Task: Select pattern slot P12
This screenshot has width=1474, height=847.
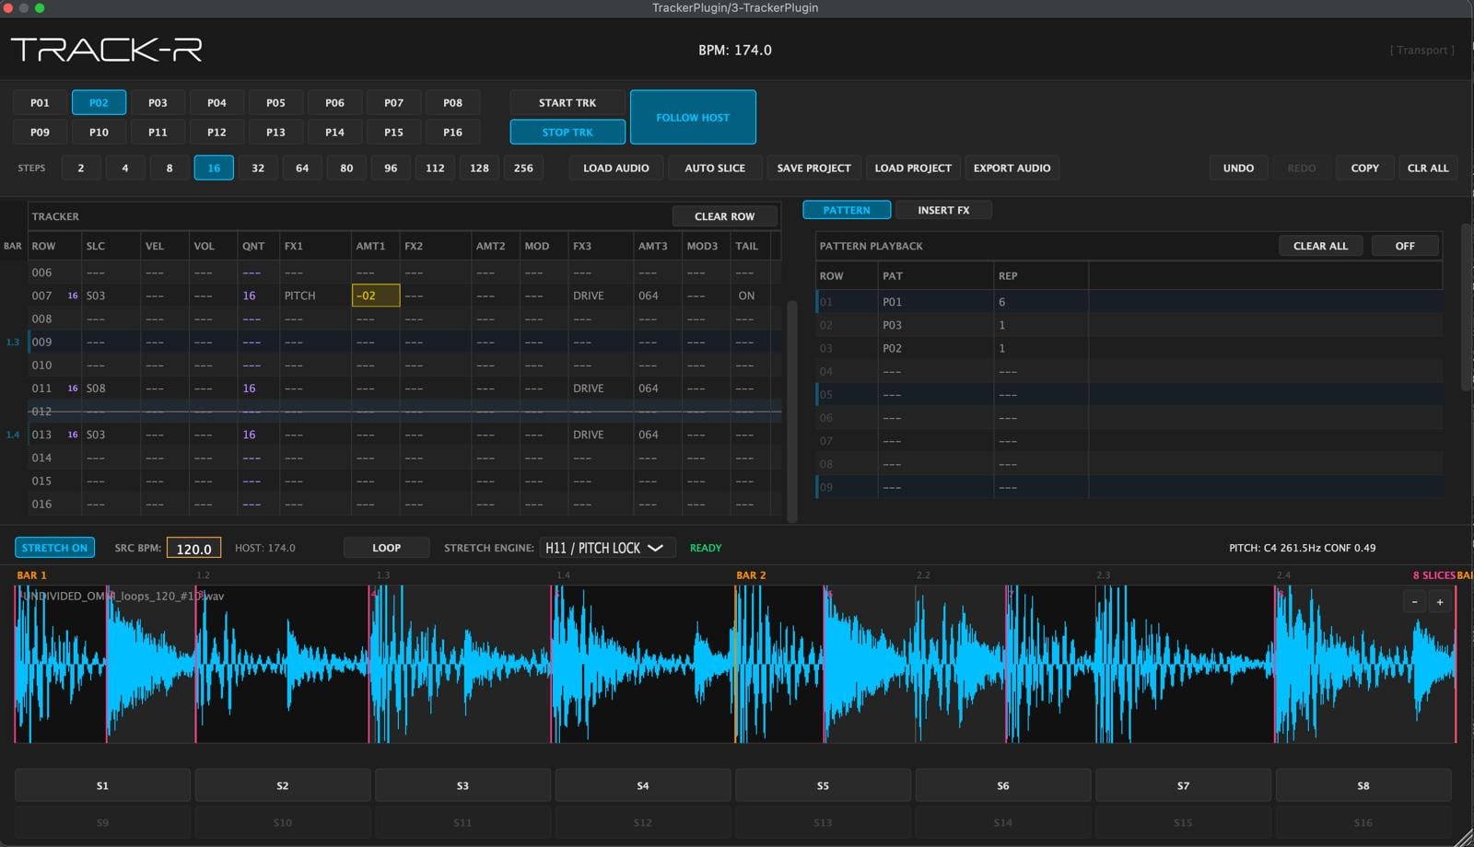Action: [216, 132]
